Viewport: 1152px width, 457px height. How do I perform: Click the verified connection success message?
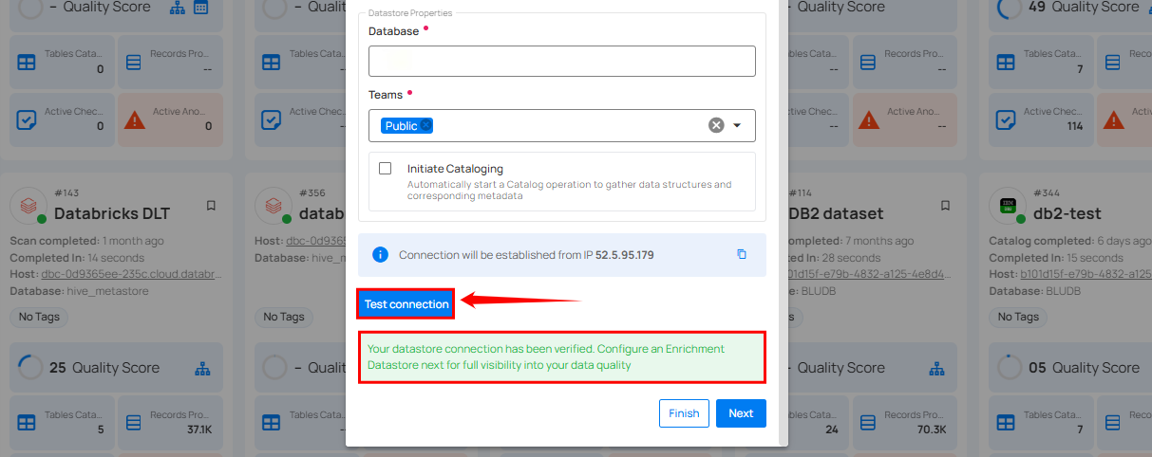[562, 357]
